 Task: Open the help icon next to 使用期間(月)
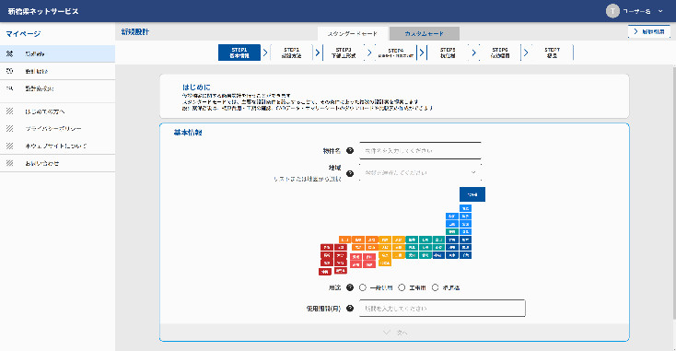click(x=350, y=309)
